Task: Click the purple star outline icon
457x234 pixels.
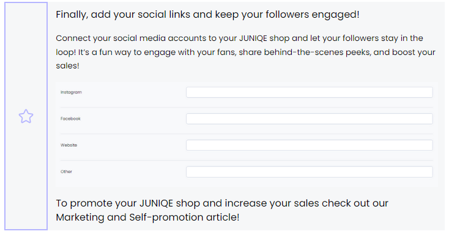Action: (26, 116)
